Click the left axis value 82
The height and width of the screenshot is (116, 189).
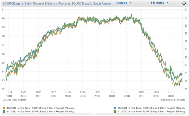coord(4,89)
